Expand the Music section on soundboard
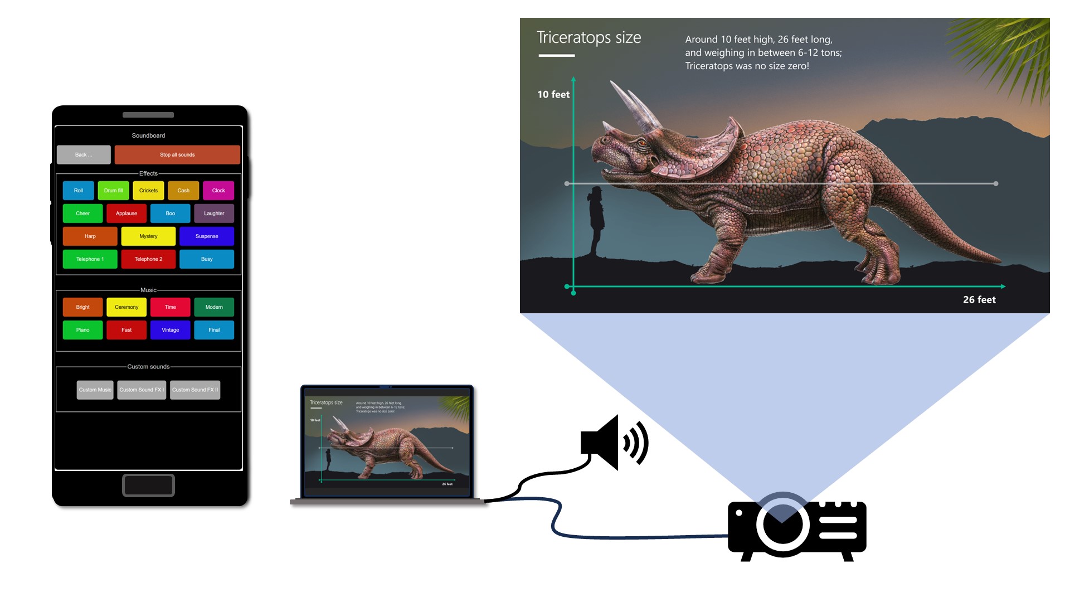 [148, 290]
